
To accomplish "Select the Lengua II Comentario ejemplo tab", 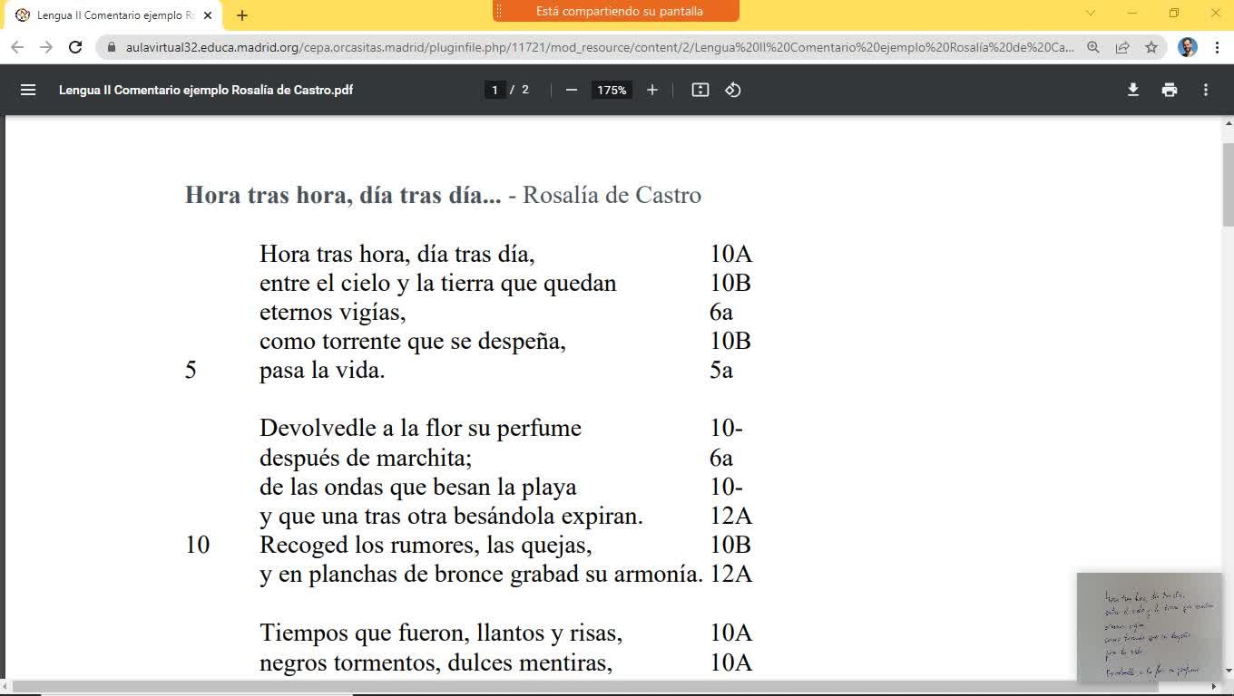I will pyautogui.click(x=113, y=15).
